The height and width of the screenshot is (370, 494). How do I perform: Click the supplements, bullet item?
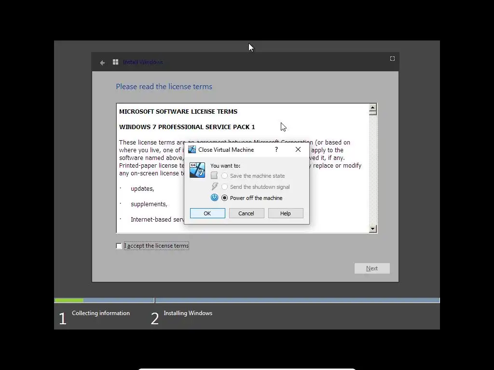click(x=149, y=204)
